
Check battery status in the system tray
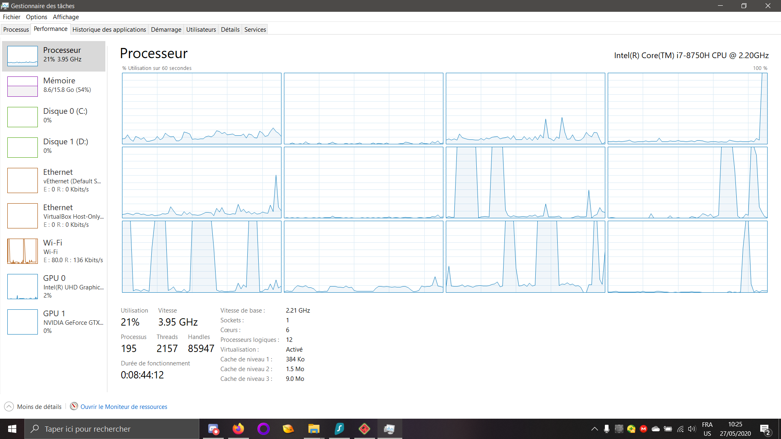tap(668, 429)
